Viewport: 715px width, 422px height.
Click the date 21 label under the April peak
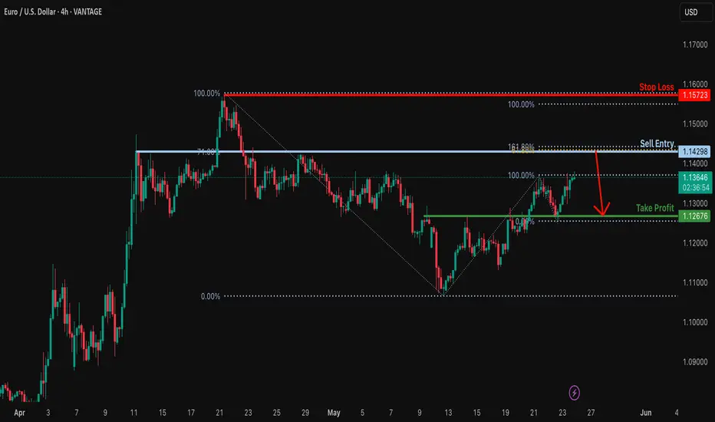(219, 413)
